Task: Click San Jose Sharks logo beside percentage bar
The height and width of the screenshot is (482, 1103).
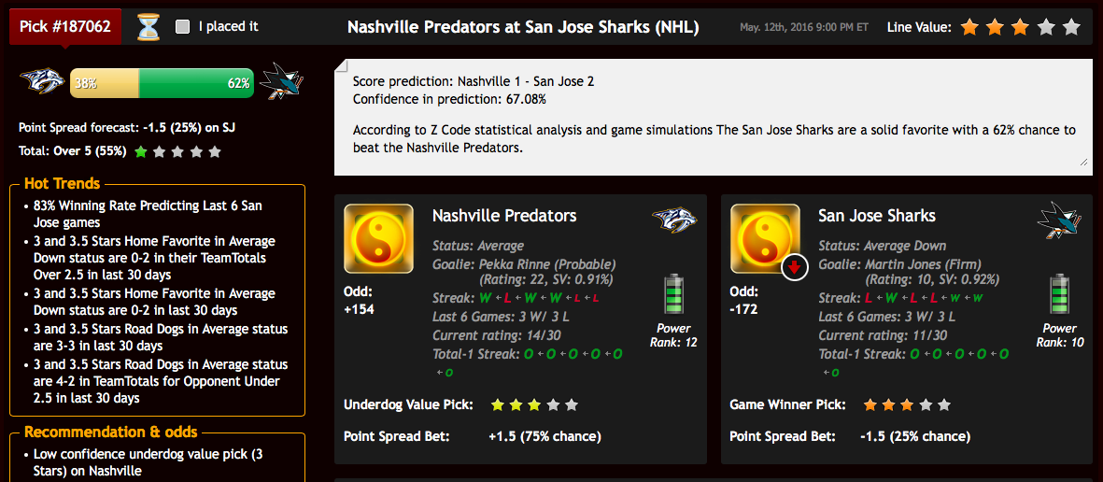Action: click(x=281, y=81)
